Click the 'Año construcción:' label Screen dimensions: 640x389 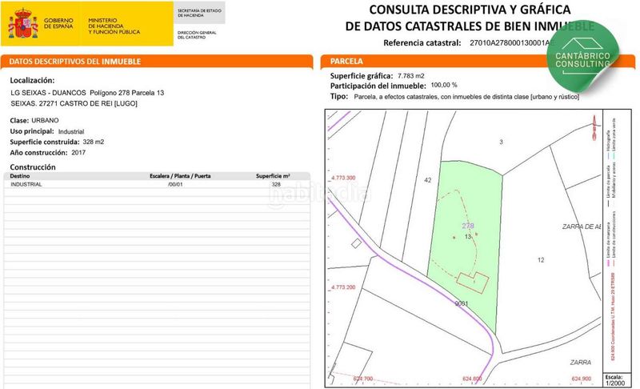(x=38, y=153)
